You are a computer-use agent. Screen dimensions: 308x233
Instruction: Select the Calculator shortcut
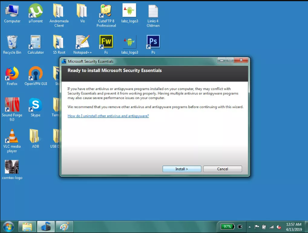tap(36, 45)
